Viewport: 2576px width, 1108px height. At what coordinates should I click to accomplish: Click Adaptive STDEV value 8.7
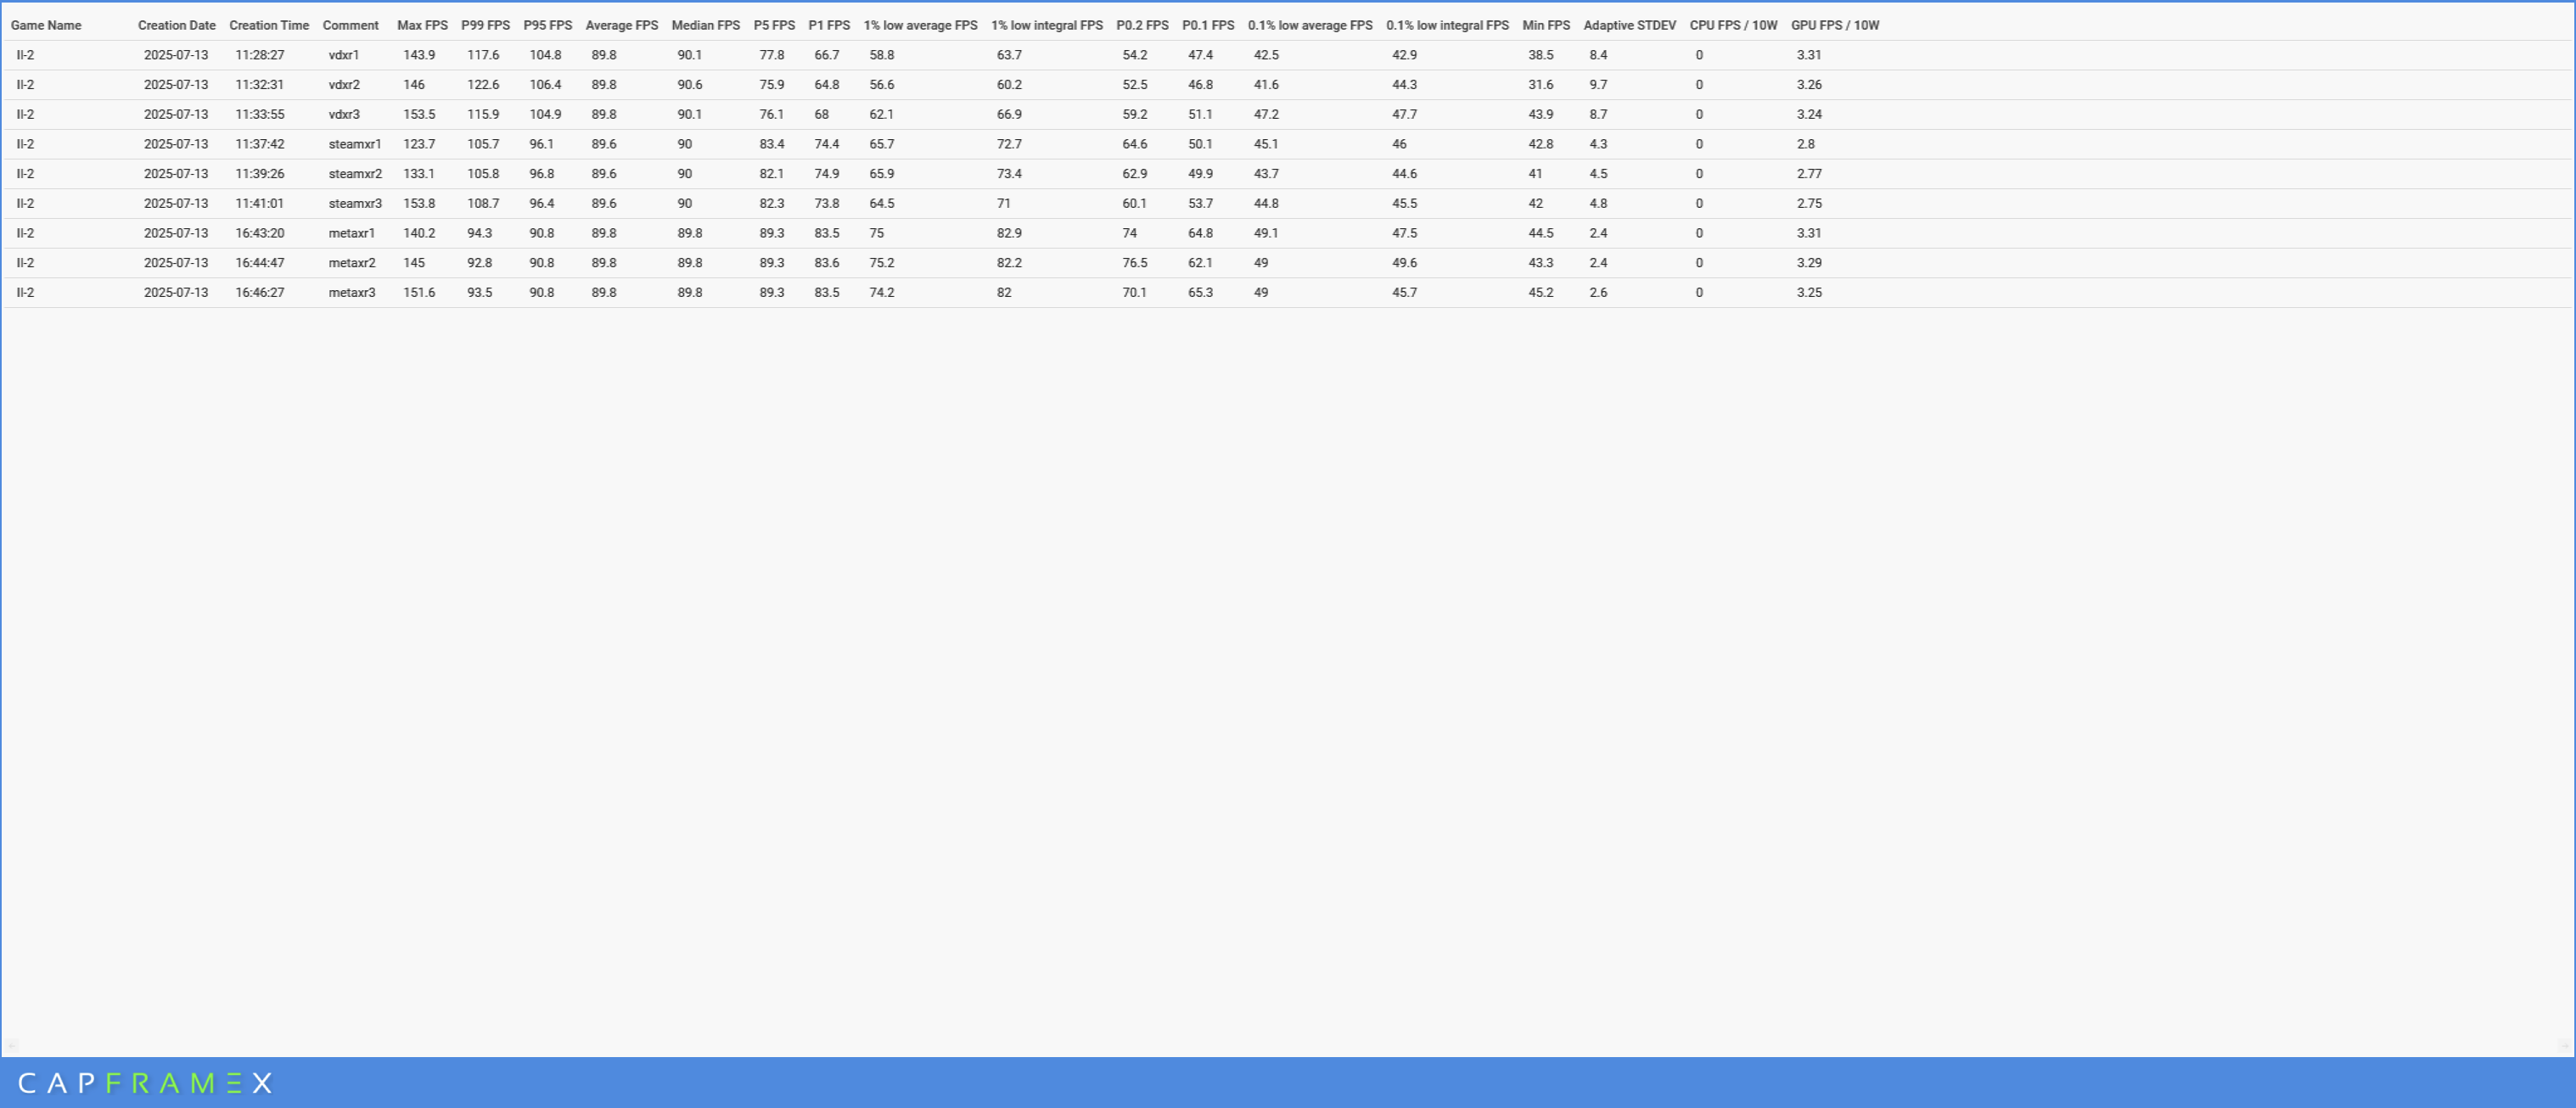pyautogui.click(x=1598, y=114)
